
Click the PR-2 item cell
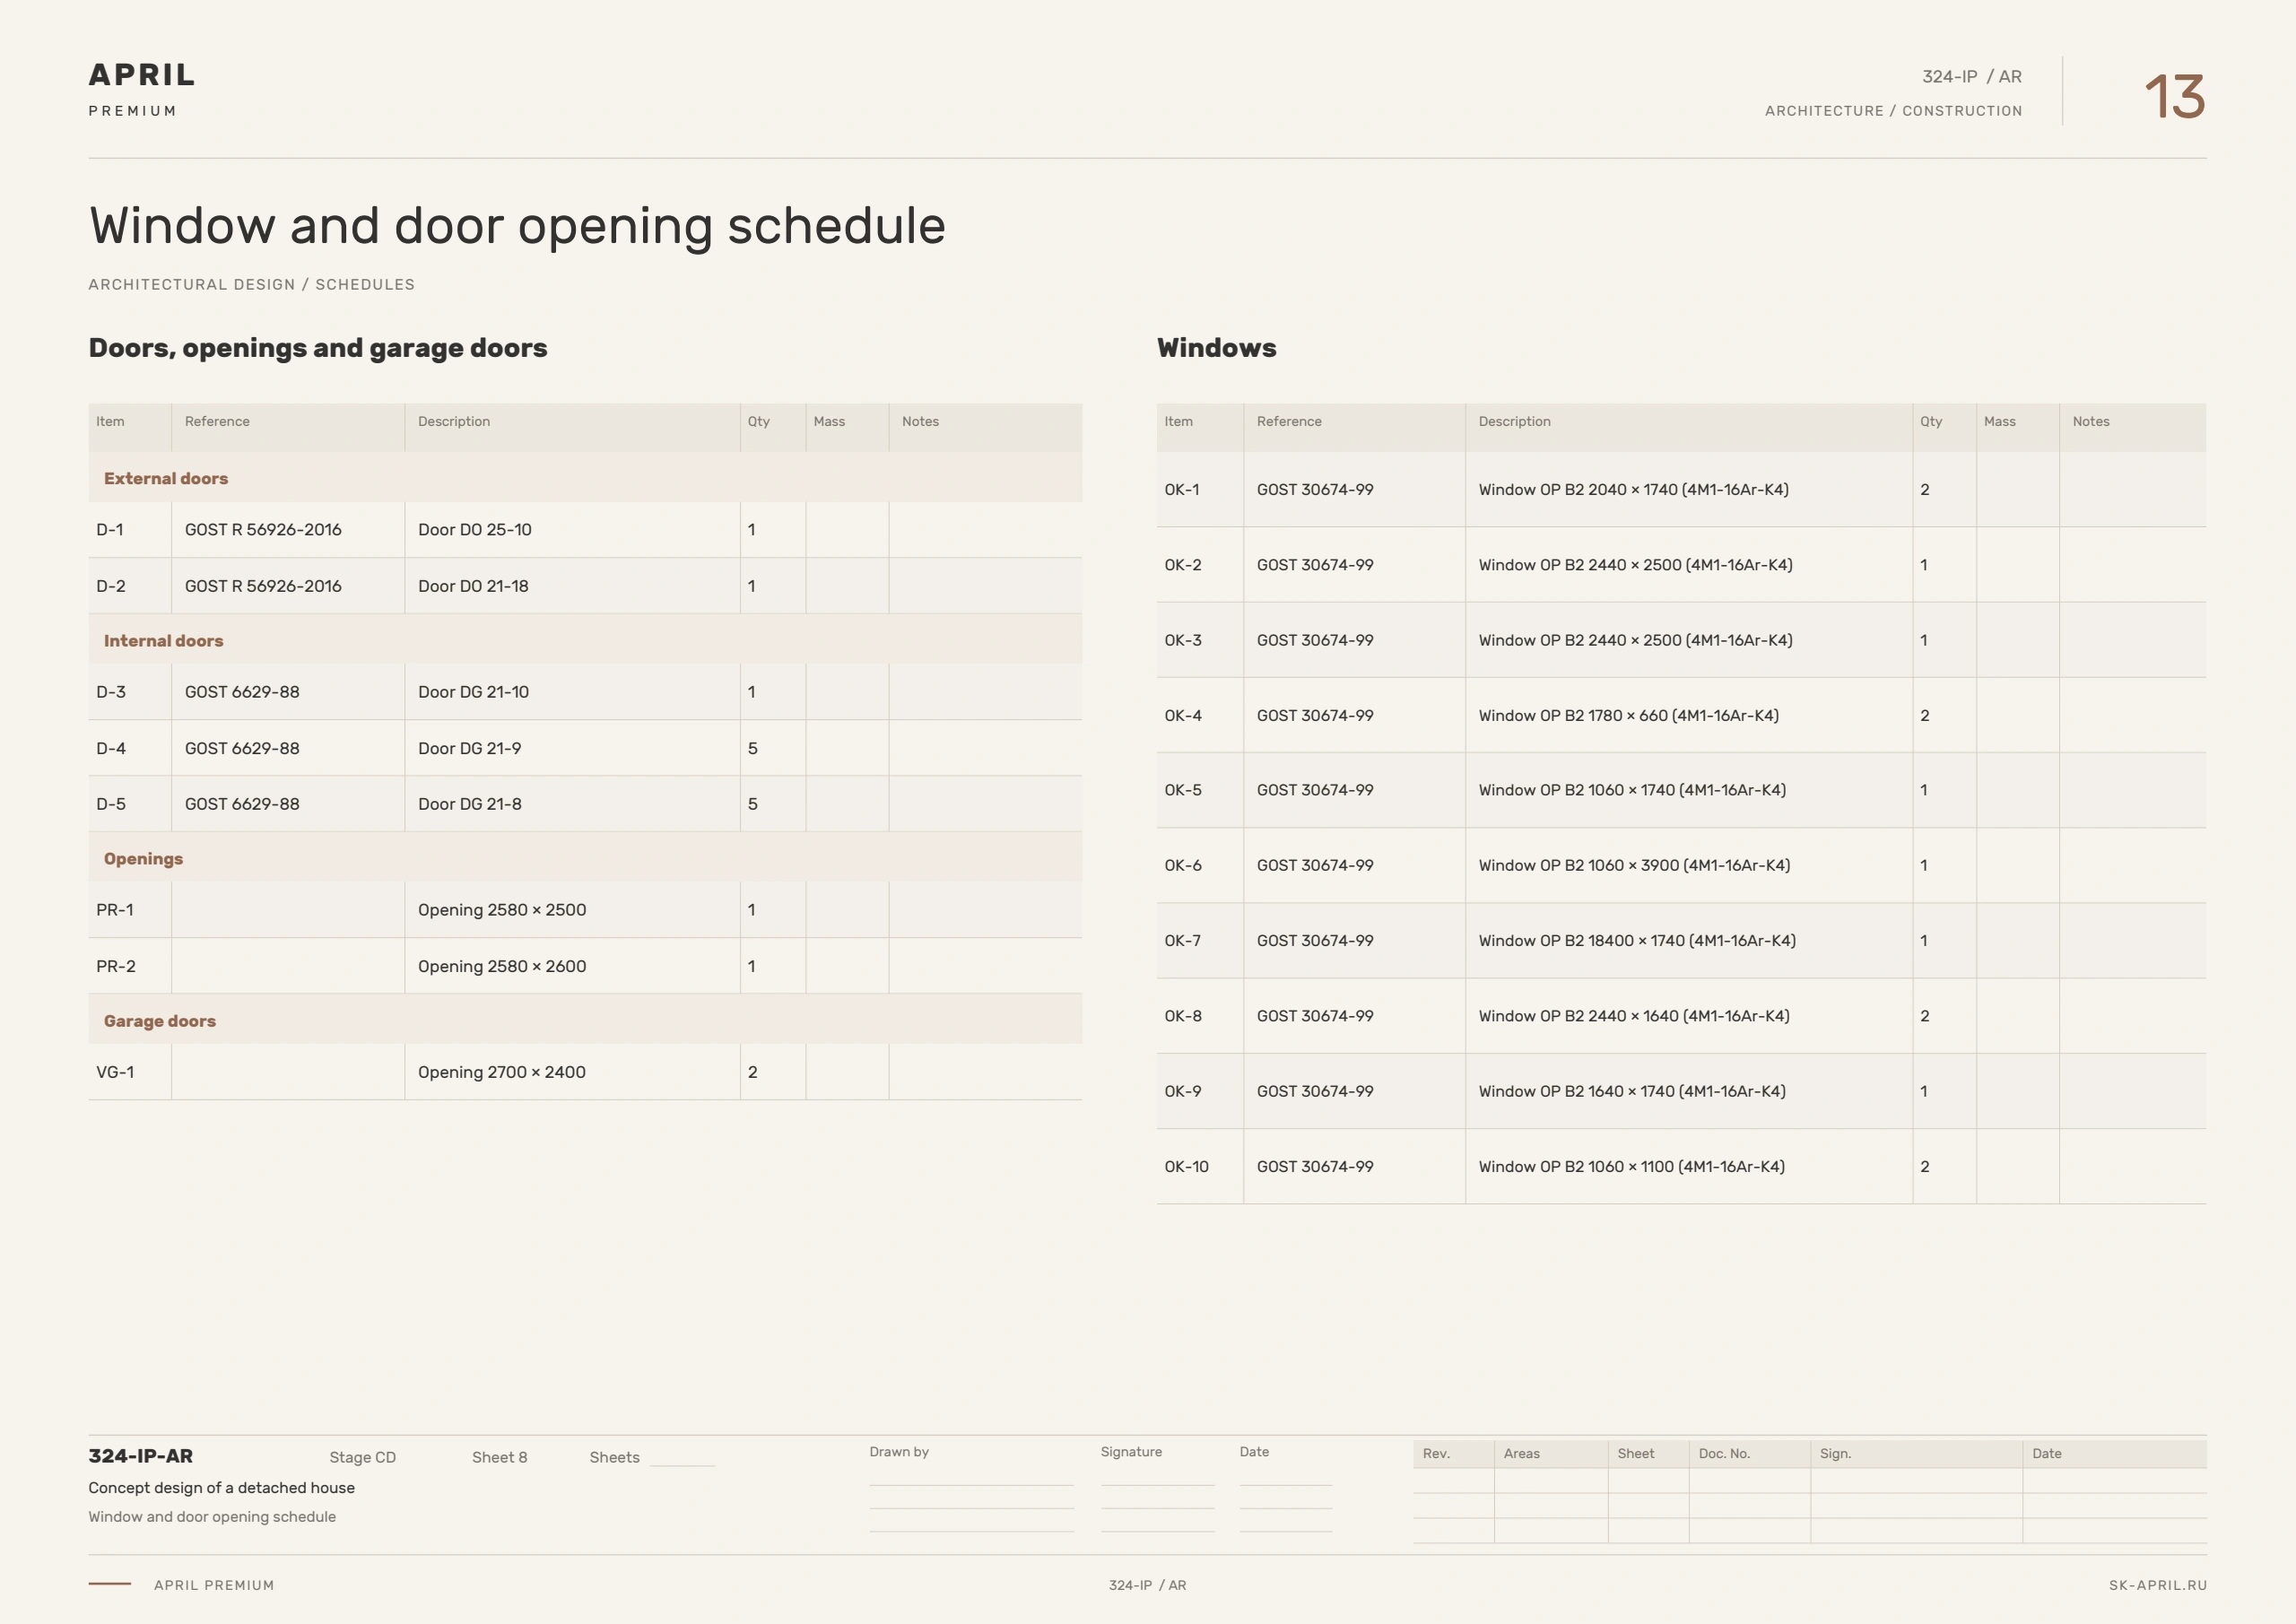(130, 966)
